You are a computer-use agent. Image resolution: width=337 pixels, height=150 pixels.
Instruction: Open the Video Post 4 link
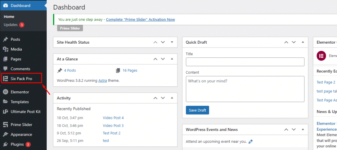[x=113, y=118]
